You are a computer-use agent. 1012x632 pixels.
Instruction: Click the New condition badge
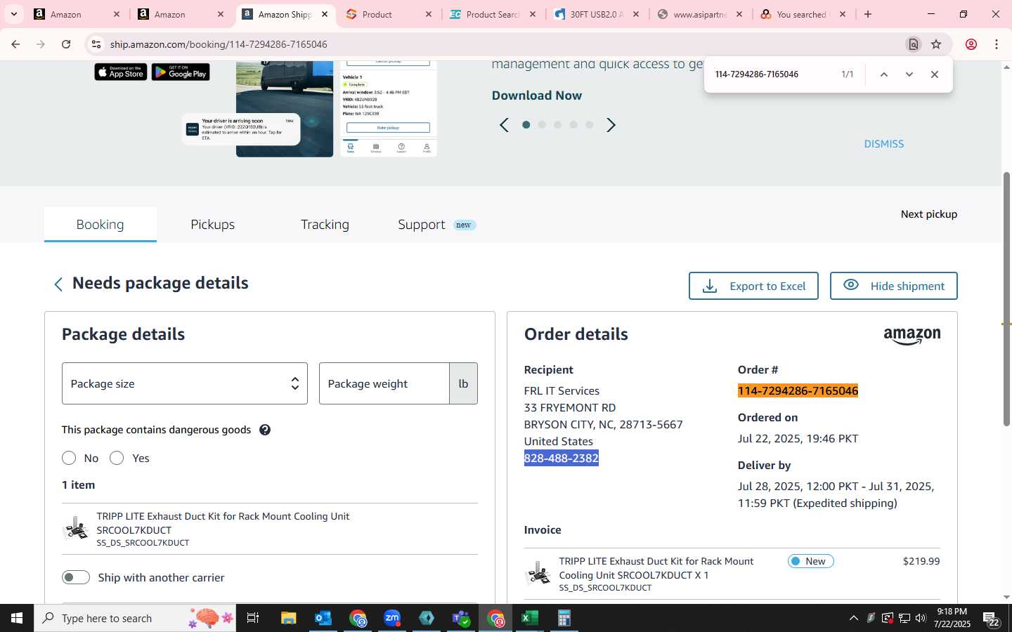click(x=811, y=561)
